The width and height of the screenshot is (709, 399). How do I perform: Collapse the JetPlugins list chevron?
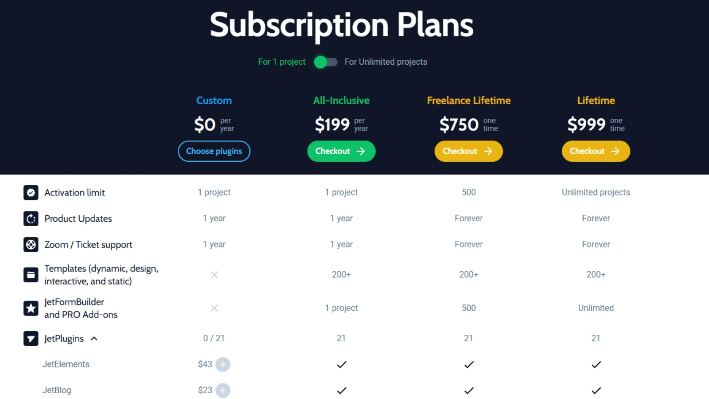click(94, 339)
